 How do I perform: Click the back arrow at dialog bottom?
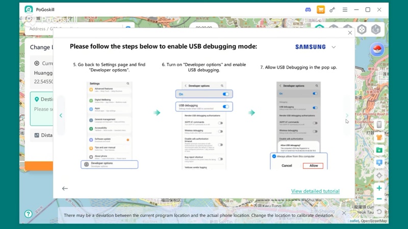tap(65, 188)
